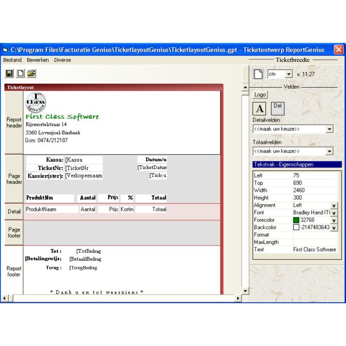Click the empty Format property field
346x346 pixels.
coord(315,235)
